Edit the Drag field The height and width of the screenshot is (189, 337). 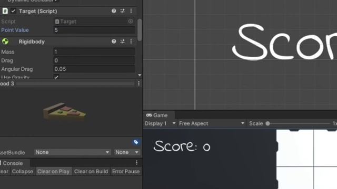coord(94,60)
